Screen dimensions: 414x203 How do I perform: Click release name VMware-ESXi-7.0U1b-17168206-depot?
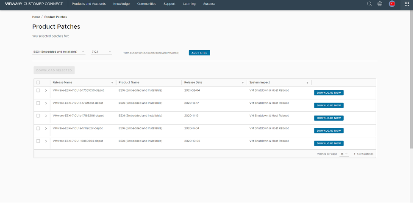tap(78, 116)
